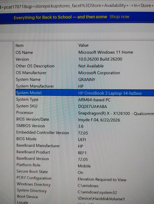This screenshot has width=154, height=204.
Task: Select value C:\windows\system32
Action: point(97,192)
